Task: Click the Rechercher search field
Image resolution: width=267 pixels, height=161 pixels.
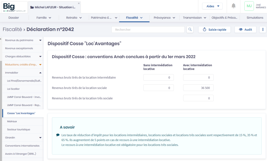Action: 148,29
